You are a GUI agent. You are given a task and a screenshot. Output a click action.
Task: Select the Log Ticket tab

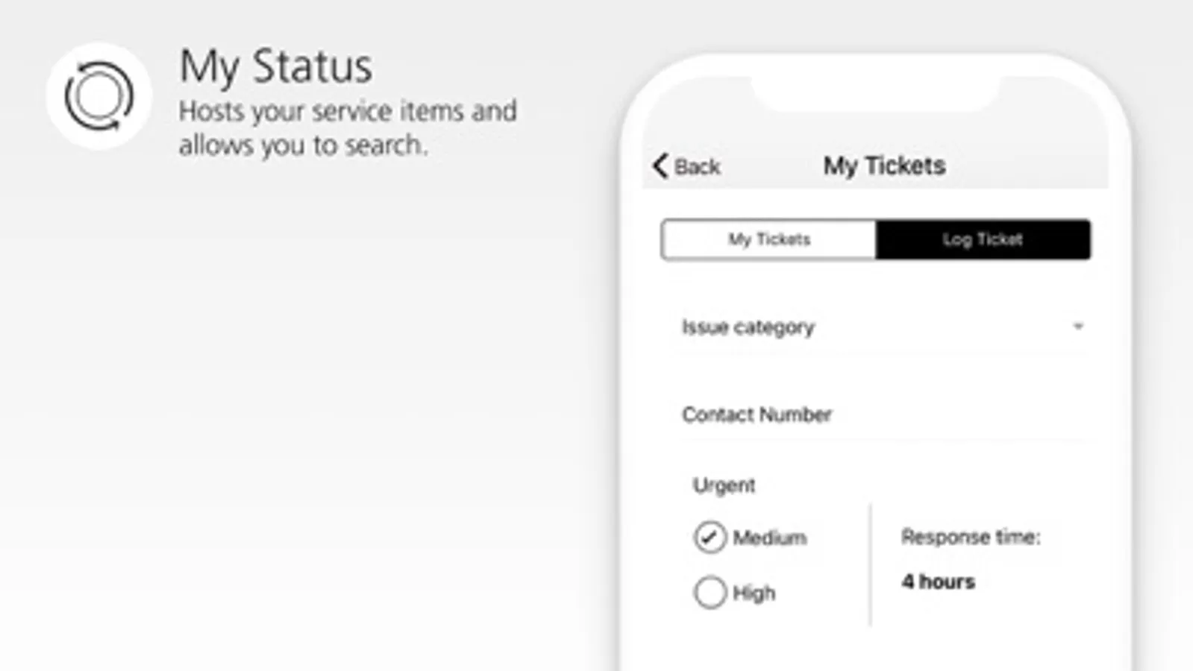983,239
